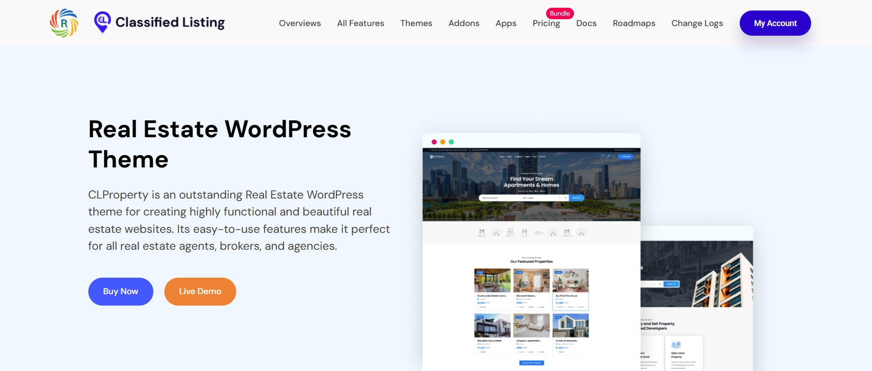This screenshot has width=872, height=371.
Task: Click the My Account button
Action: click(775, 23)
